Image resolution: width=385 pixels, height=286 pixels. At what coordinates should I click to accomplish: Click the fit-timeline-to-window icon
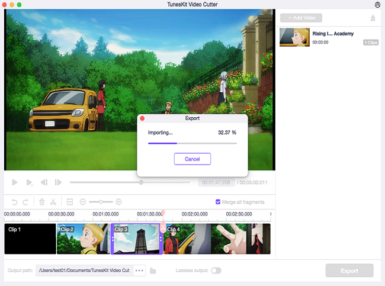pos(70,202)
